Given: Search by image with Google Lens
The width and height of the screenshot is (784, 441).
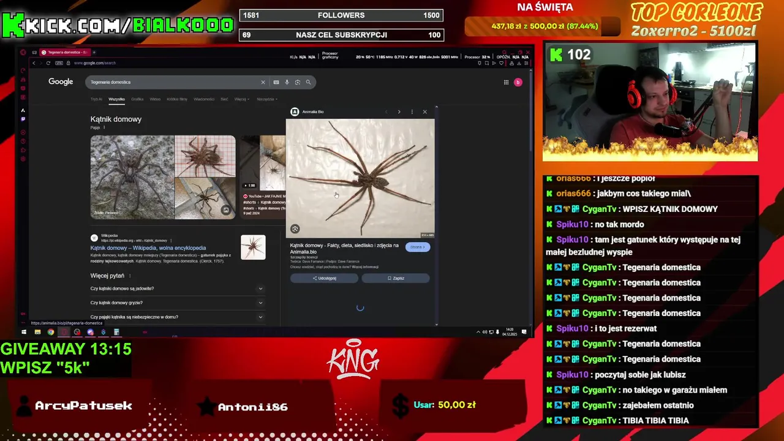Looking at the screenshot, I should (297, 82).
